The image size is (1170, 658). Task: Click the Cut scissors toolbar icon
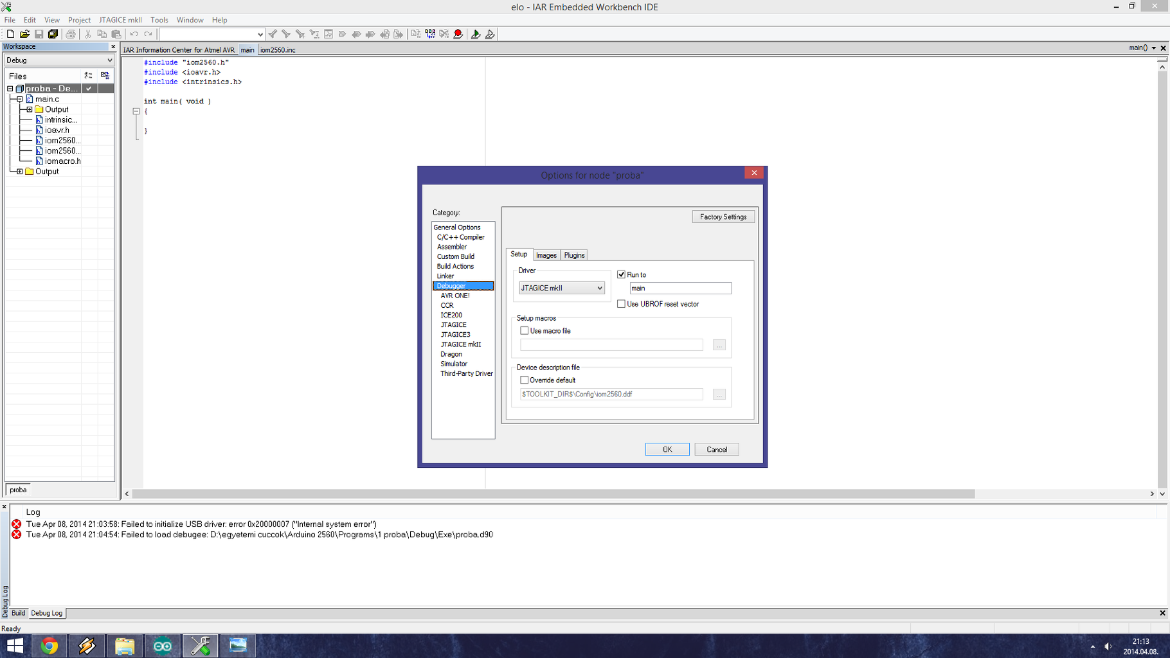88,34
